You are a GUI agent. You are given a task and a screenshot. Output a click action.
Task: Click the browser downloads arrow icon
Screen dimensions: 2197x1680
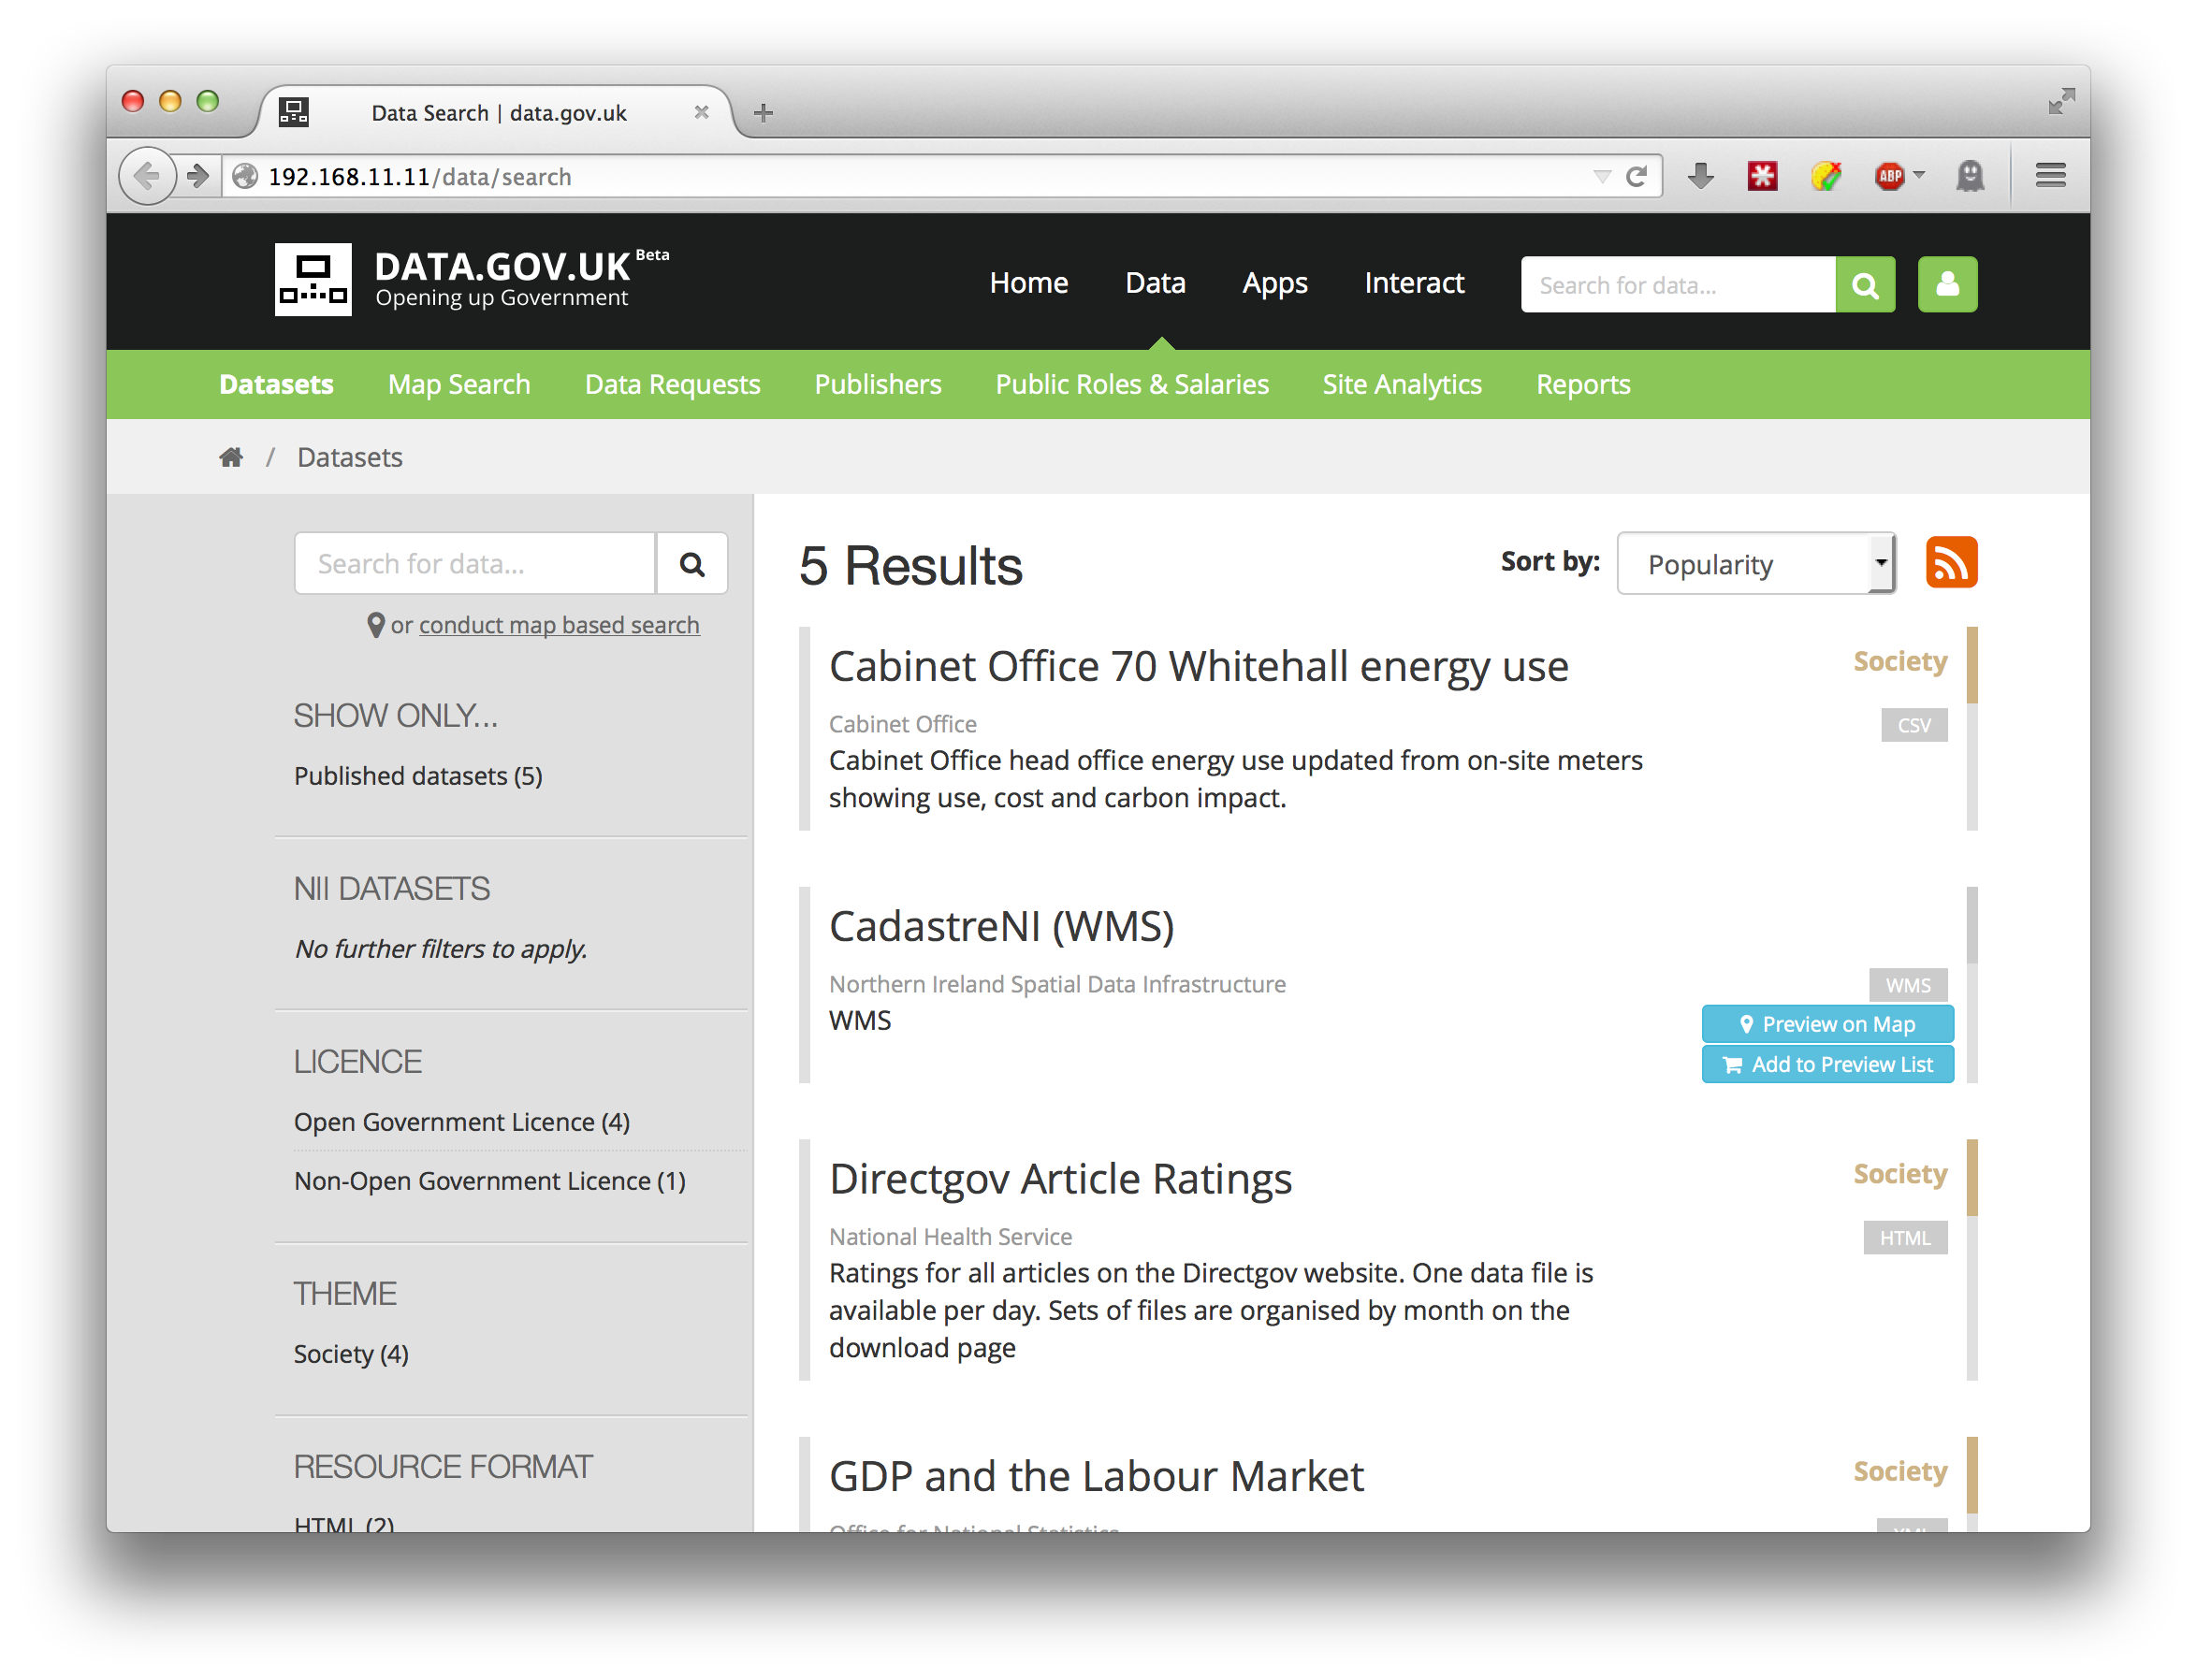(x=1700, y=177)
